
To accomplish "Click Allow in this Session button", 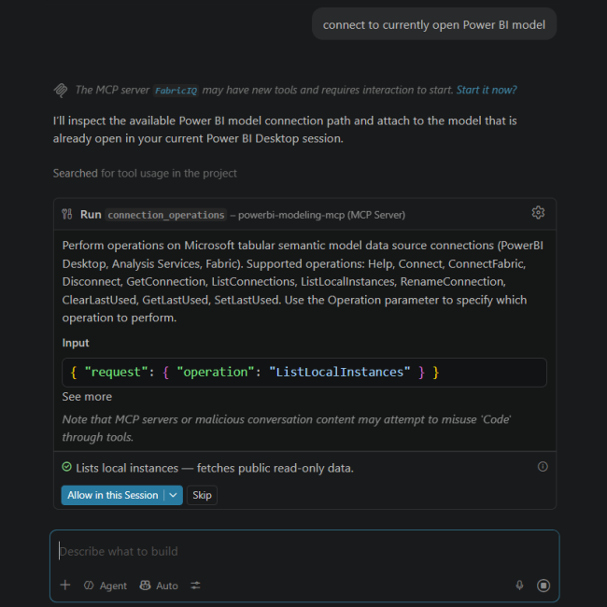I will pos(113,495).
